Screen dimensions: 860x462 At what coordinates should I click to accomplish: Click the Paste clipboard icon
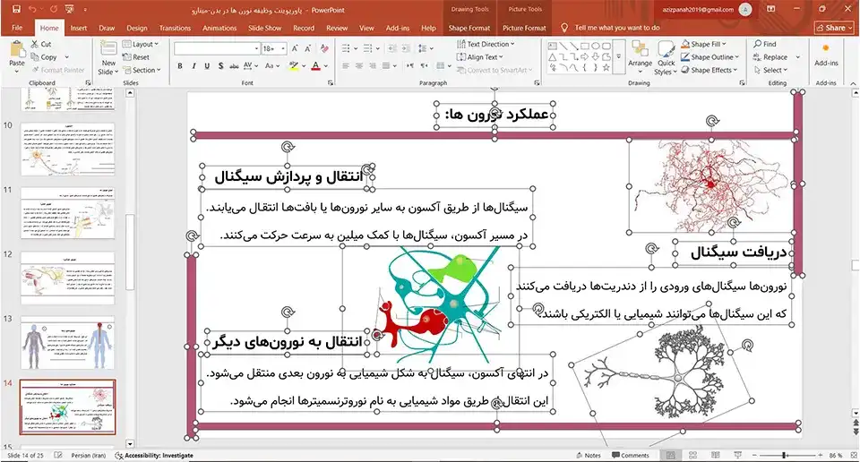[17, 50]
